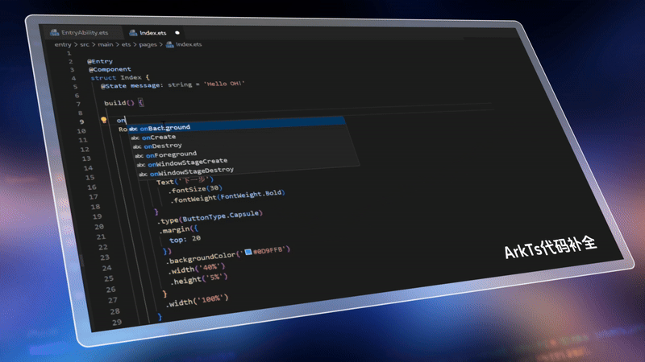Click '.type(ButtonType.Capsule)' code line
The width and height of the screenshot is (645, 362).
click(210, 217)
